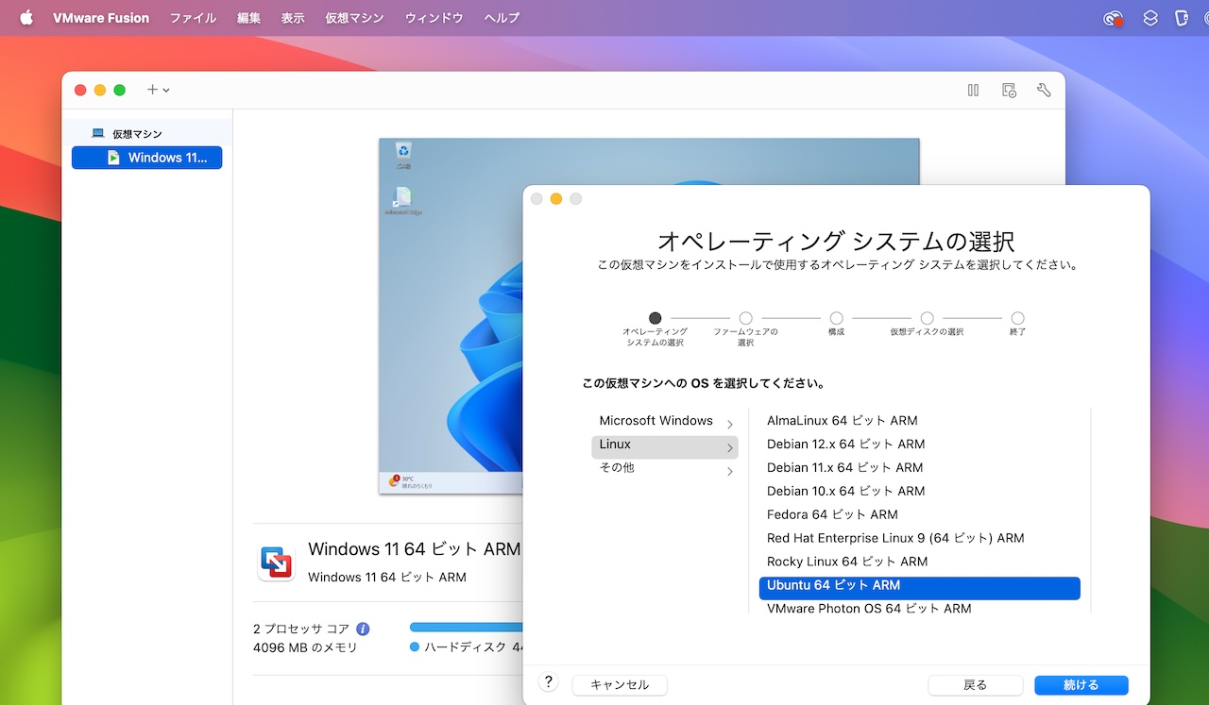Image resolution: width=1209 pixels, height=705 pixels.
Task: Click the plus add virtual machine button
Action: (158, 90)
